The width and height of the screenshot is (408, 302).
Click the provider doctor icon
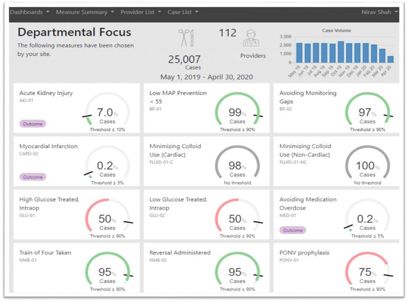(251, 38)
